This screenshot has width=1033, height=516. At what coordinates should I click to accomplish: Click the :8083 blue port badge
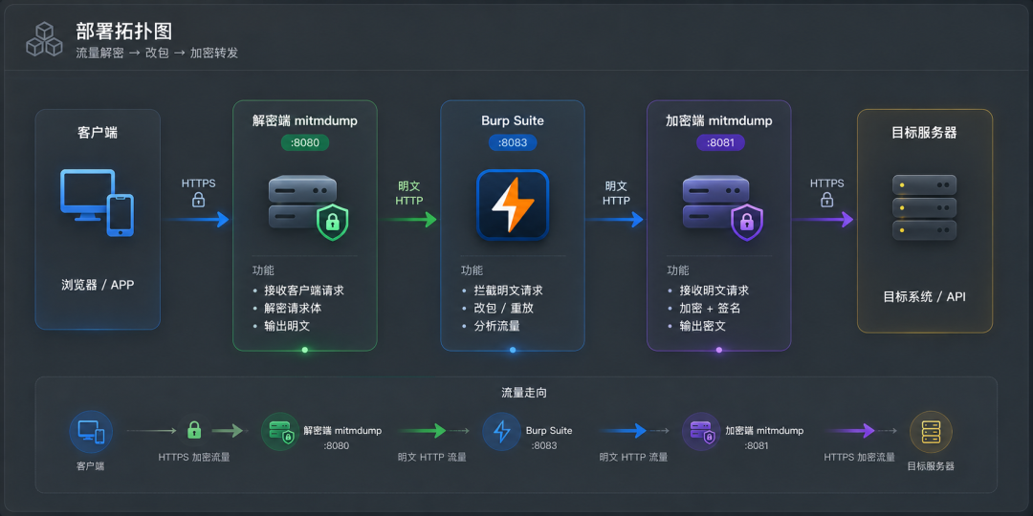pyautogui.click(x=513, y=142)
